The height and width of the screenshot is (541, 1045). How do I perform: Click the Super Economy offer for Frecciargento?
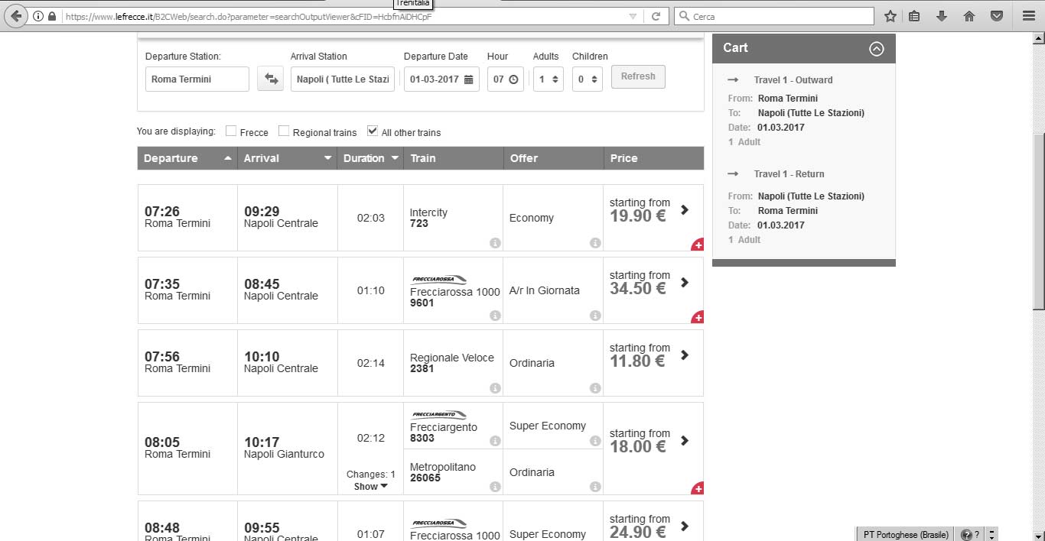[x=548, y=426]
